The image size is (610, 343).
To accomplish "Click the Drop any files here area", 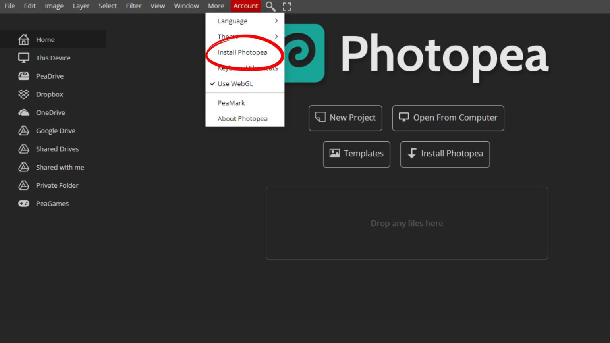I will click(407, 223).
